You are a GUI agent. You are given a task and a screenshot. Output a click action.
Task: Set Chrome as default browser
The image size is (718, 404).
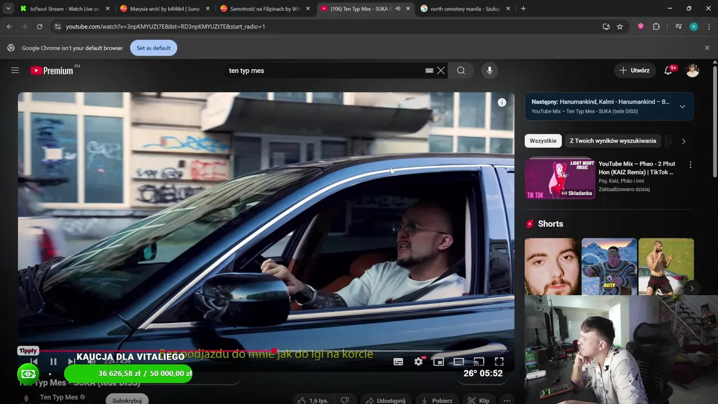tap(154, 48)
